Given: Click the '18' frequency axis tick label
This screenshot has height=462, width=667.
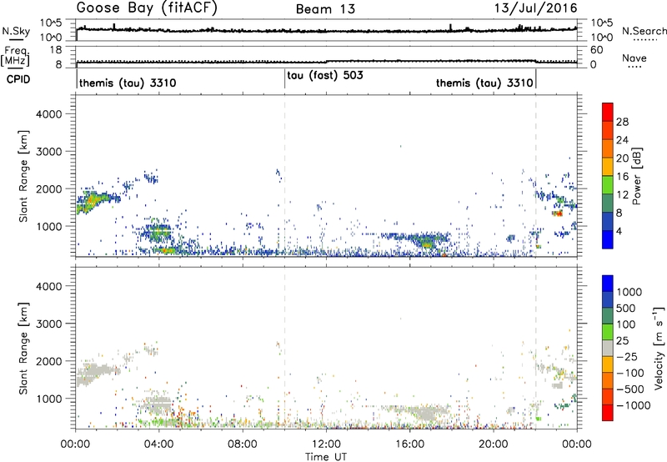Looking at the screenshot, I should [x=56, y=50].
